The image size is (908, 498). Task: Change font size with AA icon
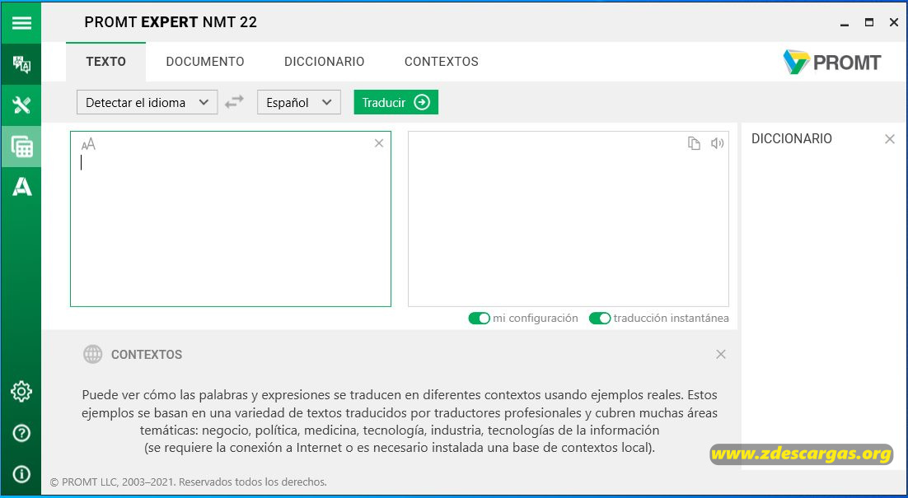point(88,144)
